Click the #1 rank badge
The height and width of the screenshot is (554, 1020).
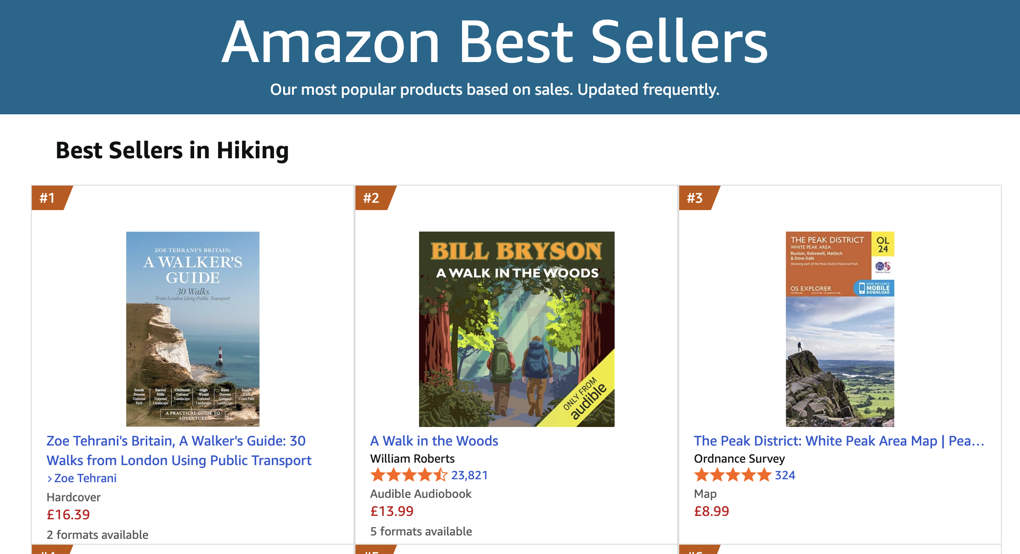click(x=48, y=198)
